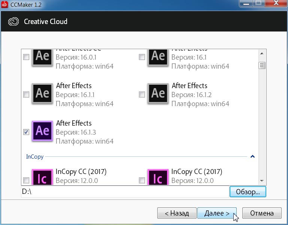The image size is (288, 225).
Task: Proceed with the Далее > button
Action: click(217, 213)
